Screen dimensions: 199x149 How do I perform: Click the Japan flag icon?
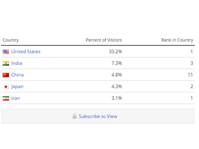(6, 87)
